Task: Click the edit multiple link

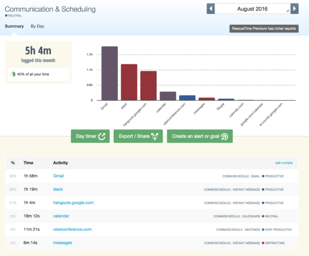Action: tap(284, 163)
